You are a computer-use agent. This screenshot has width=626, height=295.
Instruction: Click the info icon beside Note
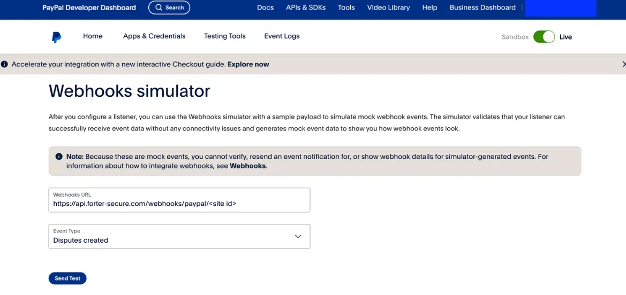tap(59, 156)
